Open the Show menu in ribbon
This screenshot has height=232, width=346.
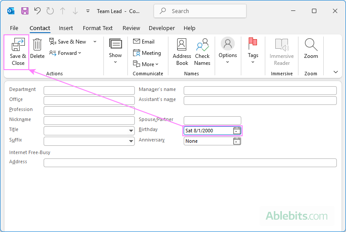tap(116, 51)
